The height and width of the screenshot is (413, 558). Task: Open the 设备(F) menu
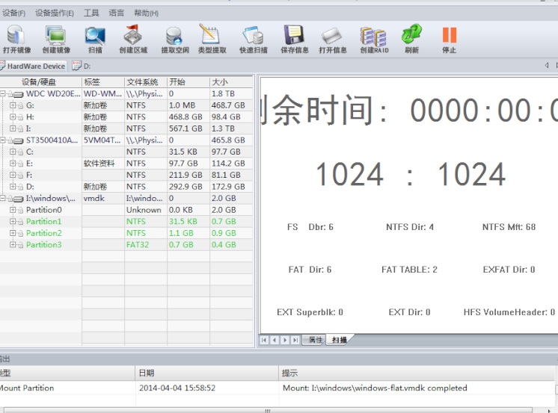13,13
